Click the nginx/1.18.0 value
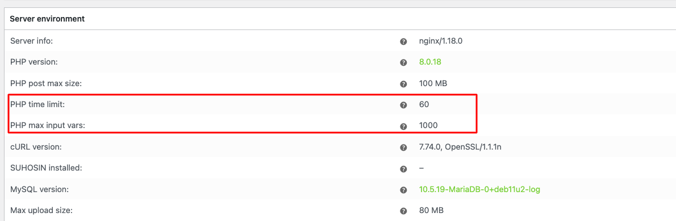Image resolution: width=676 pixels, height=221 pixels. click(440, 41)
